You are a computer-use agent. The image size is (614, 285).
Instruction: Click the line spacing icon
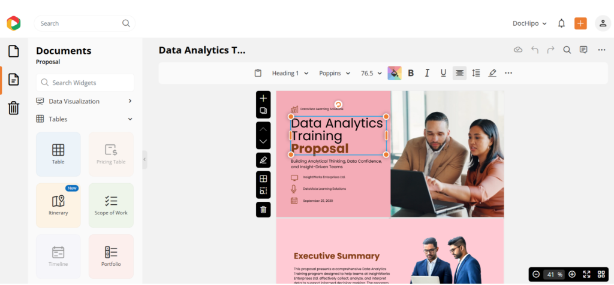pos(476,73)
